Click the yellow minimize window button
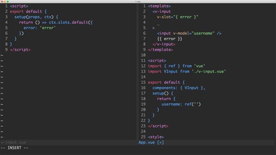The image size is (276, 155). [5, 1]
